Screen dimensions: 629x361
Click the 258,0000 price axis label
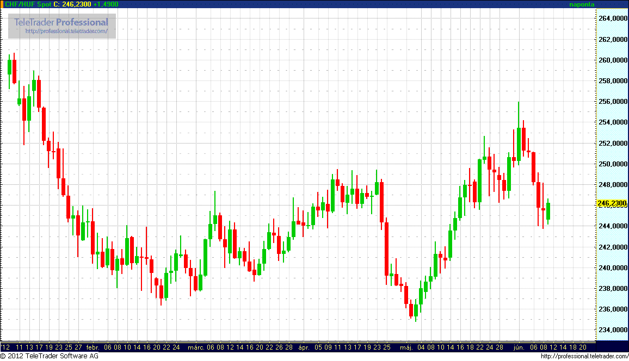[613, 81]
